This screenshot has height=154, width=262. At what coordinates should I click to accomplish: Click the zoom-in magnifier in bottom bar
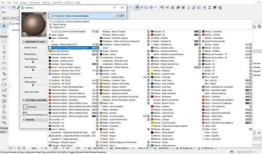[19, 148]
